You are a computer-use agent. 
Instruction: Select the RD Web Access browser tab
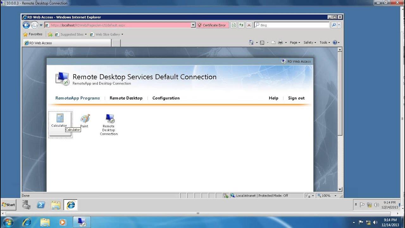coord(67,43)
